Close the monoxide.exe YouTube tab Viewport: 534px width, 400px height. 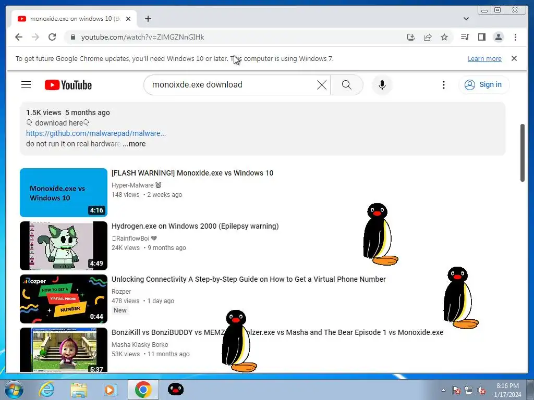128,19
